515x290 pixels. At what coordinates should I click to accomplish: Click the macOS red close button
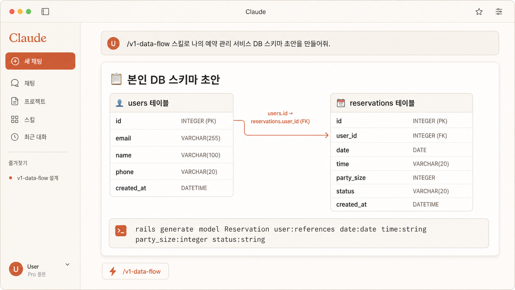(x=12, y=12)
